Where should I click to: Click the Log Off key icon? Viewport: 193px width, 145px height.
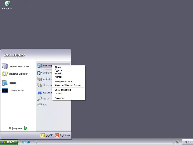coord(43,135)
